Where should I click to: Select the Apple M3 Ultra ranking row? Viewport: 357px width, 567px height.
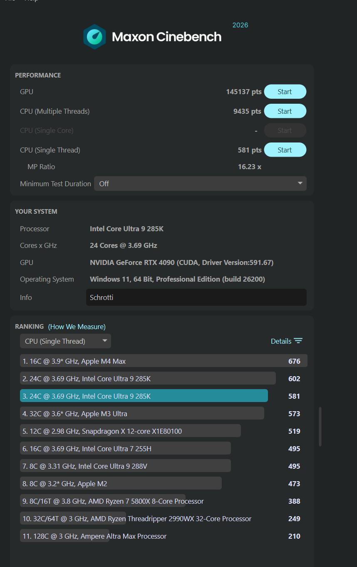(x=164, y=414)
